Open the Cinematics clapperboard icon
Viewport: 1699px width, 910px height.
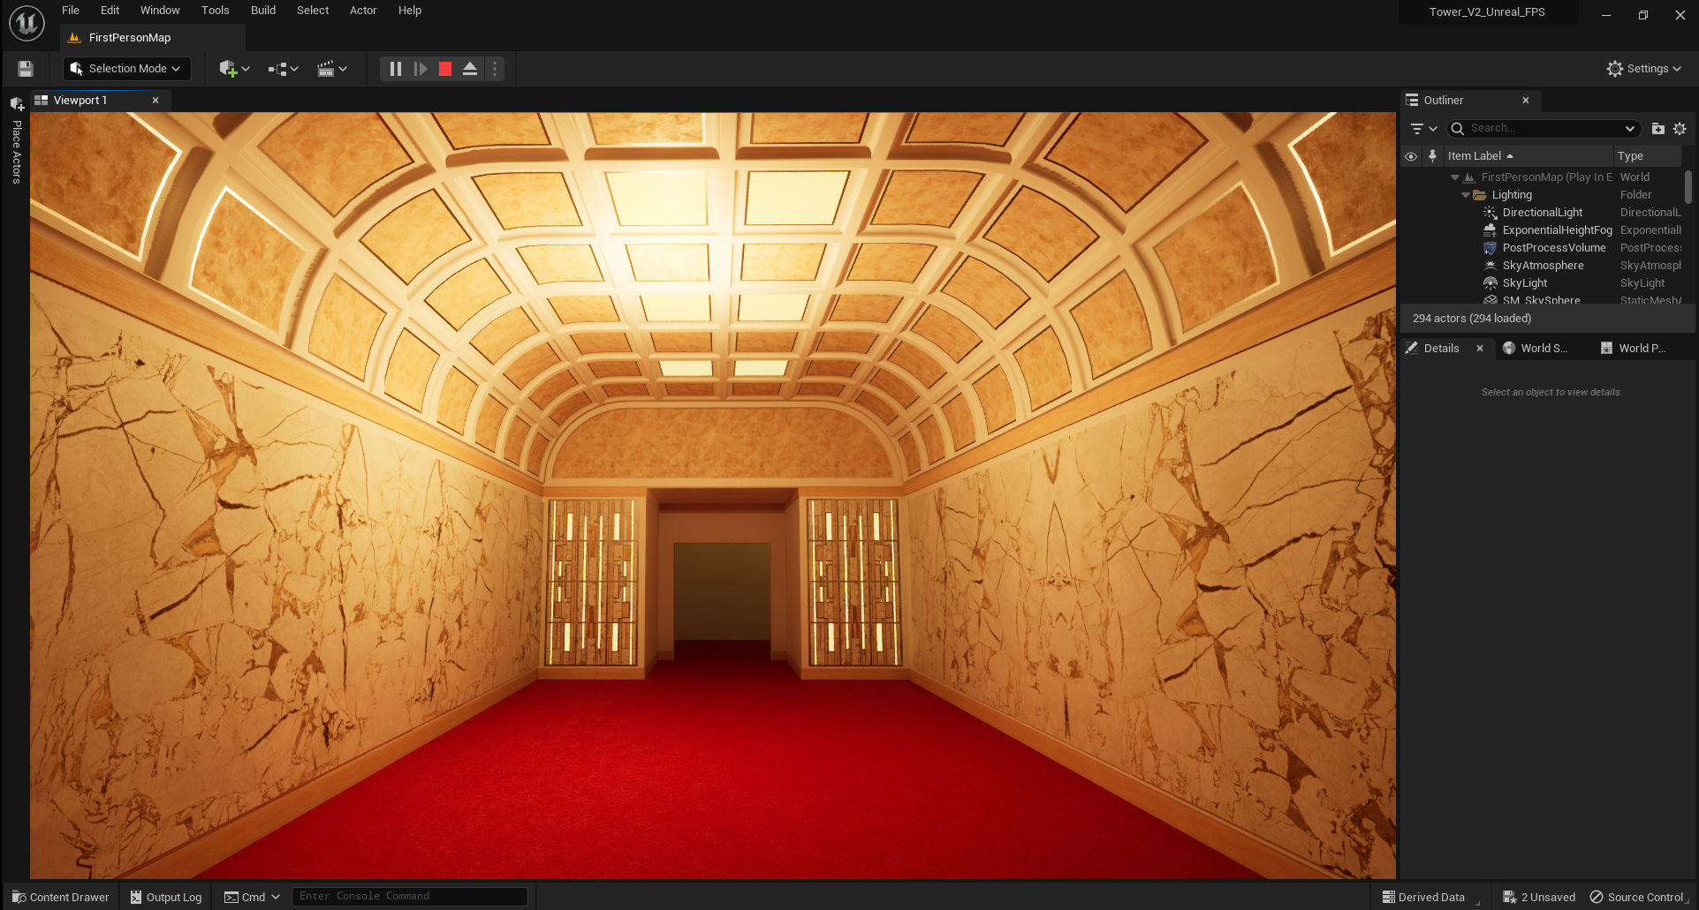331,69
